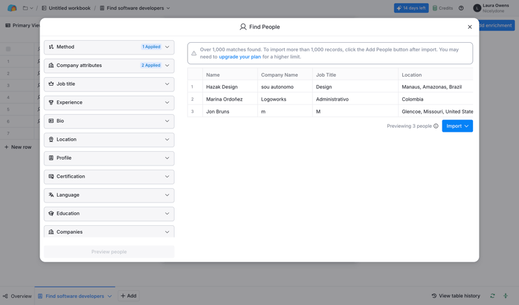Select the Marina Ordoñez name cell
This screenshot has height=305, width=519.
tap(230, 99)
